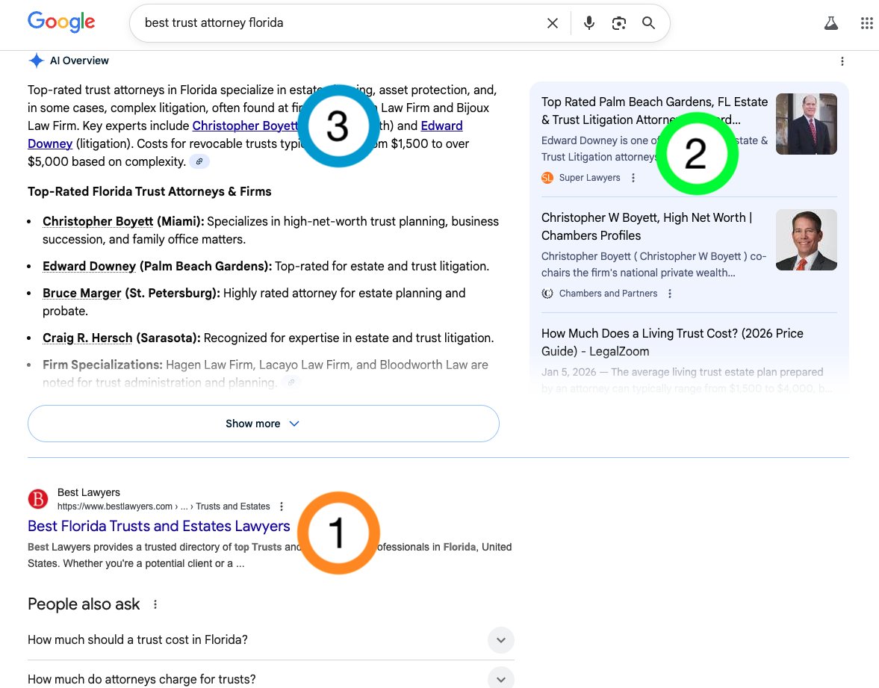Click the 'Firm Specializations' bullet text
Screen dimensions: 879x688
[265, 374]
